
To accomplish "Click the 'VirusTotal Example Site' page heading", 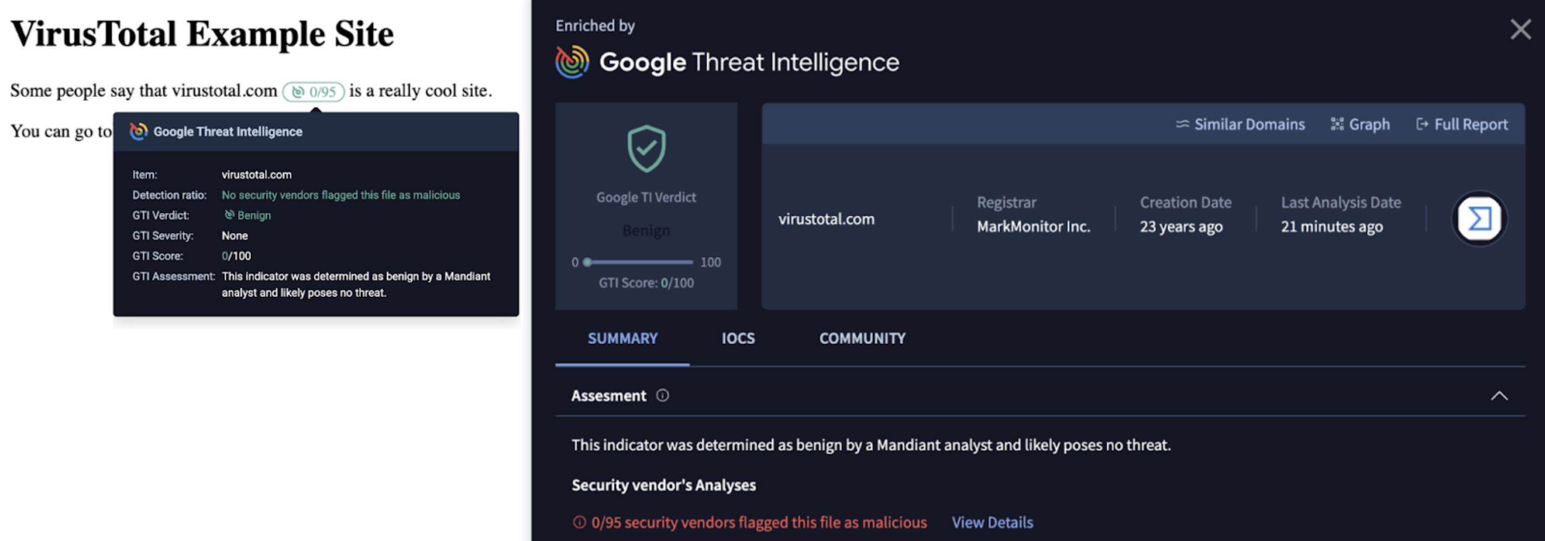I will (202, 34).
